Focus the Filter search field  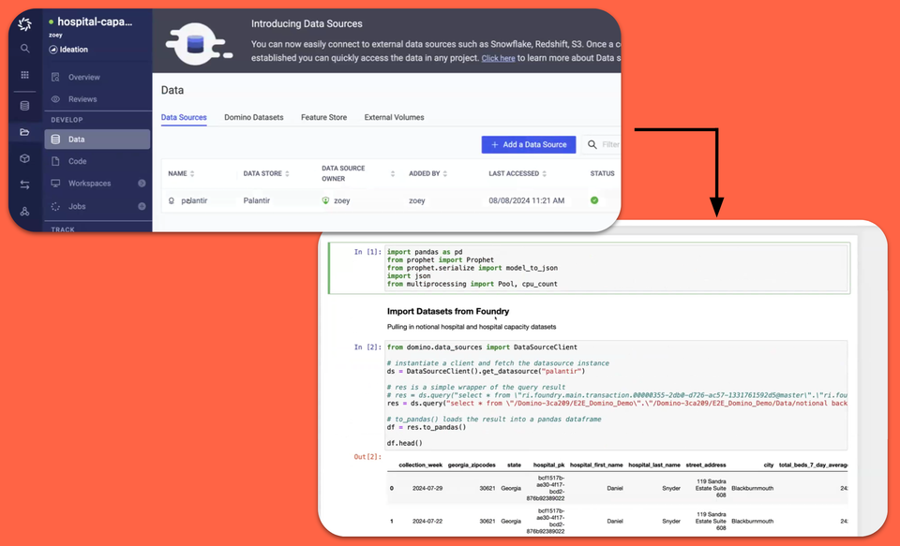(x=602, y=144)
